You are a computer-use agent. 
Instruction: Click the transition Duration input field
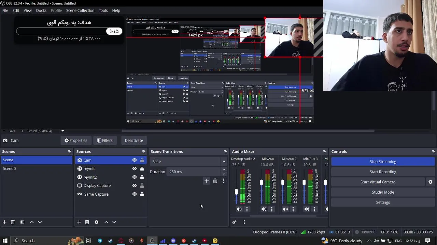tap(195, 172)
